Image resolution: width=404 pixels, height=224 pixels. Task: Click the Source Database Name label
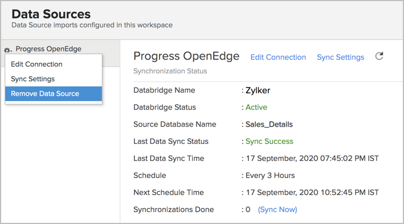tap(175, 125)
